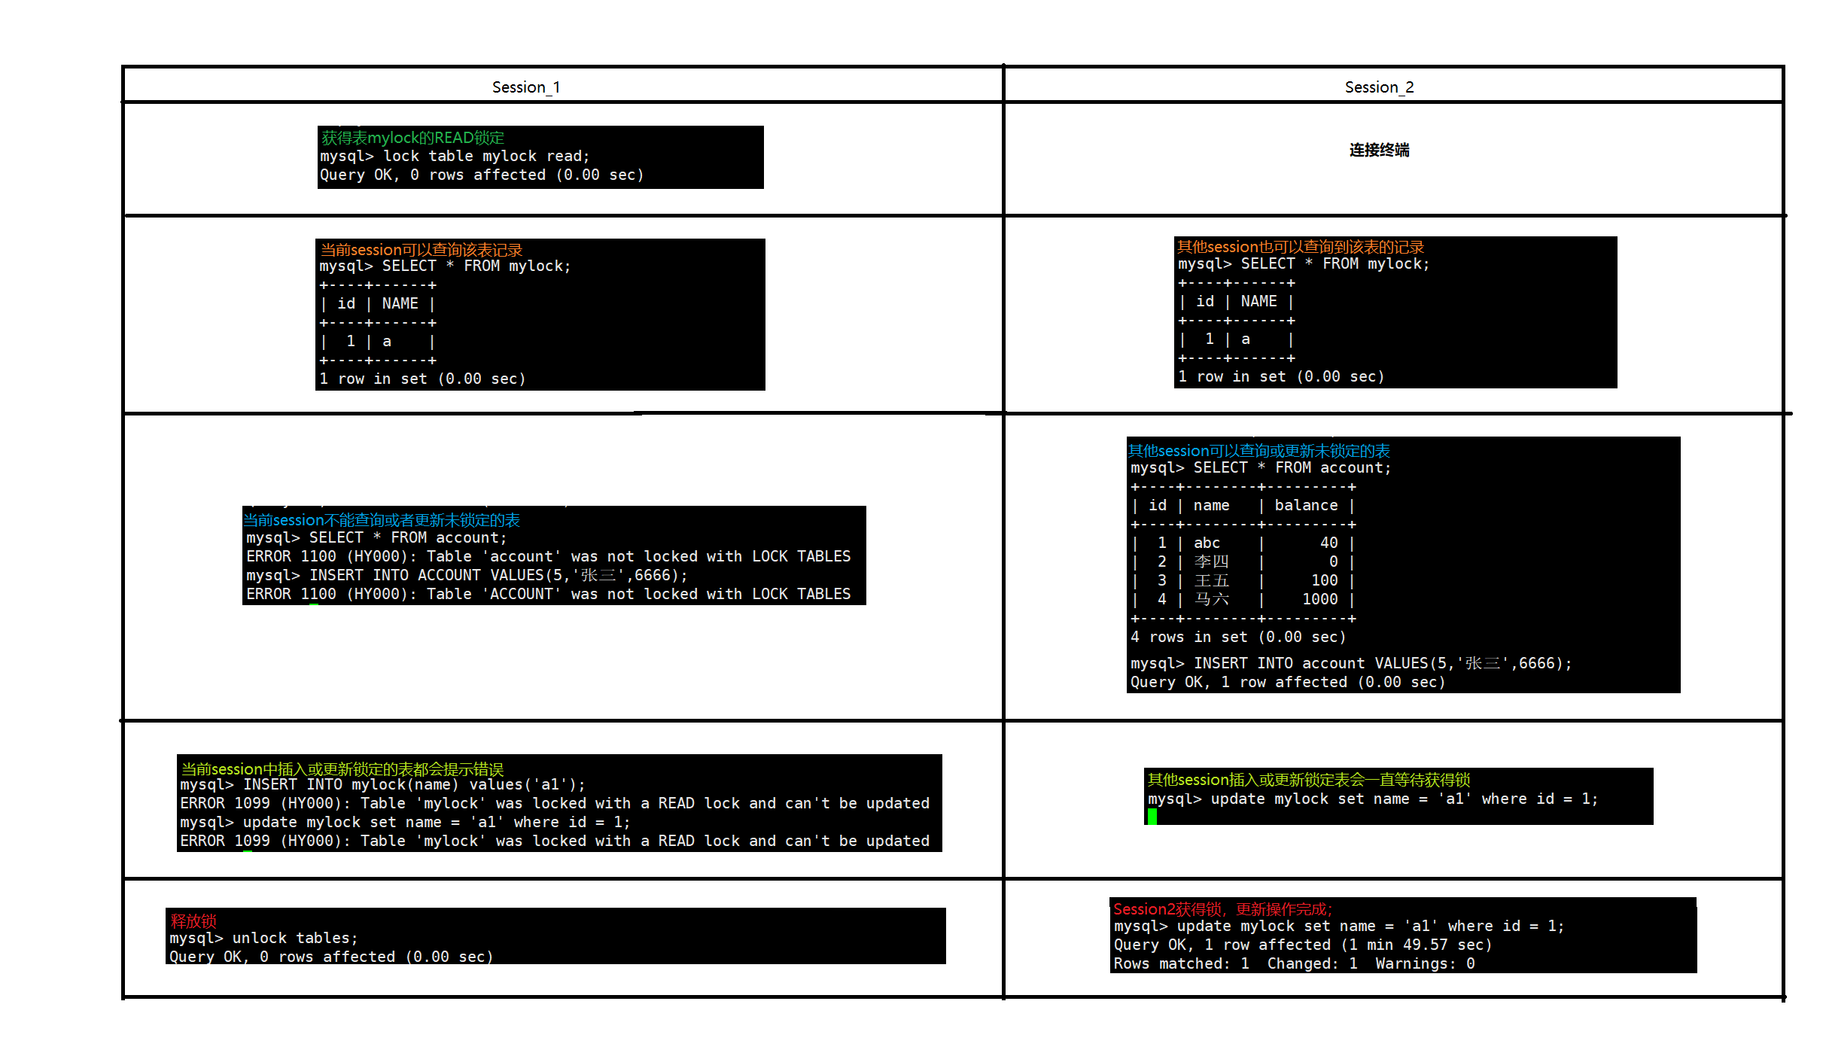The height and width of the screenshot is (1056, 1823).
Task: Click orange caption 其他session也可以查询到该表的记录
Action: pos(1300,247)
